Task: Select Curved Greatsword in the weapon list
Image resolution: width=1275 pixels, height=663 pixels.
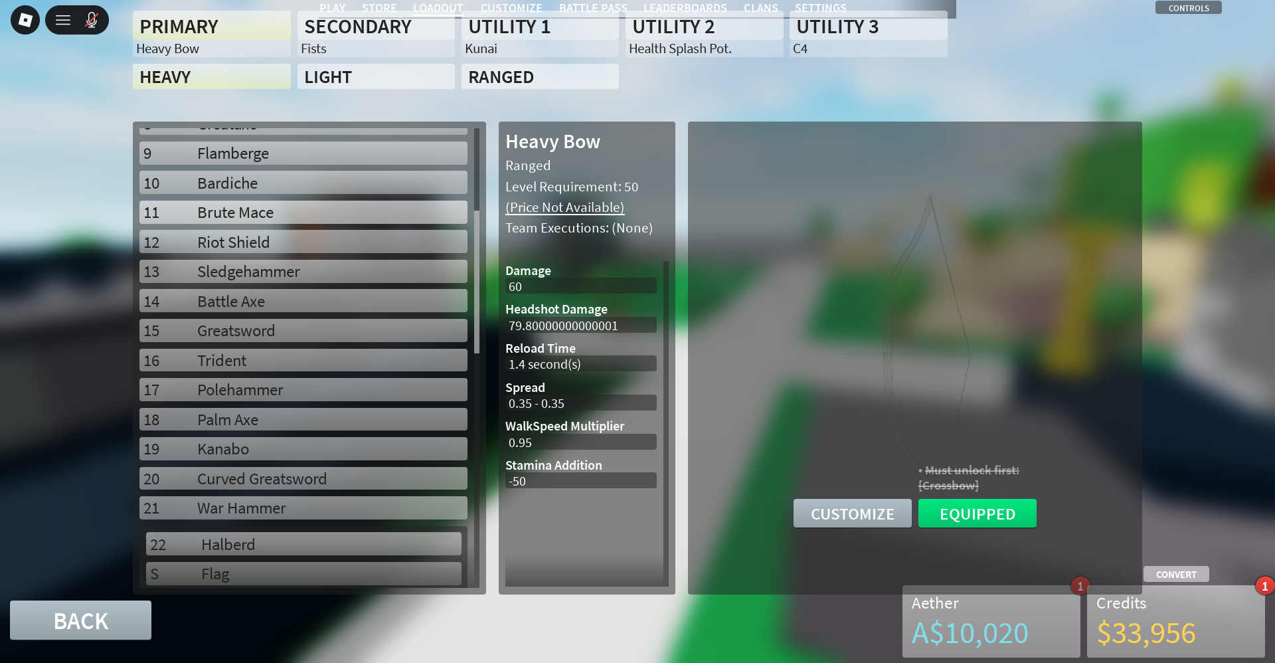Action: [303, 478]
